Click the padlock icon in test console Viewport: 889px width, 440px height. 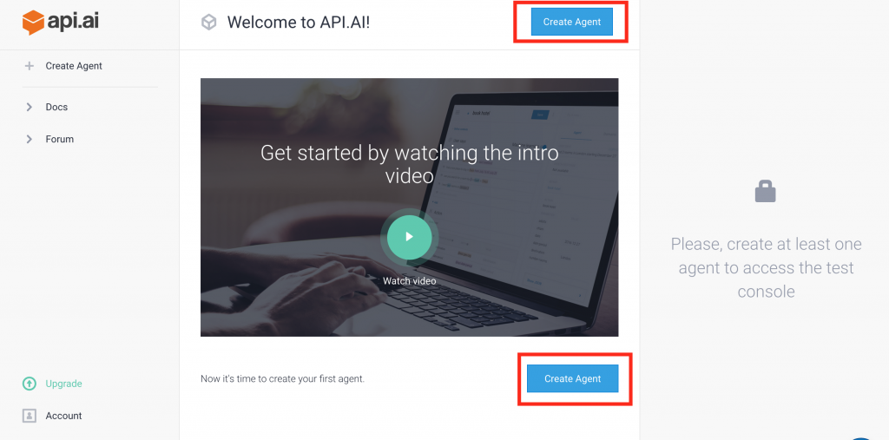click(x=766, y=192)
